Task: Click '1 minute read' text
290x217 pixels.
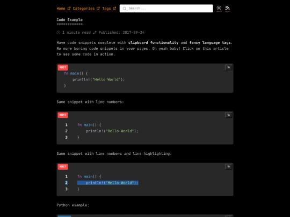Action: click(x=76, y=33)
